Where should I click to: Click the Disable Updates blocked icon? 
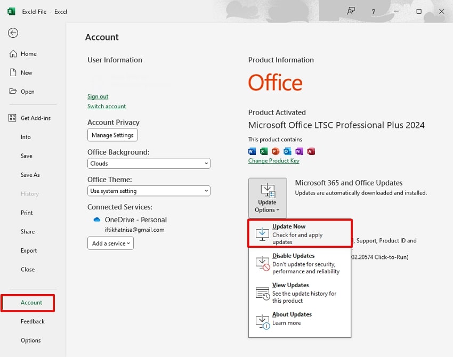coord(263,263)
